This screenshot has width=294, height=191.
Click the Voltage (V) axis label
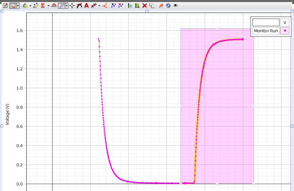7,114
